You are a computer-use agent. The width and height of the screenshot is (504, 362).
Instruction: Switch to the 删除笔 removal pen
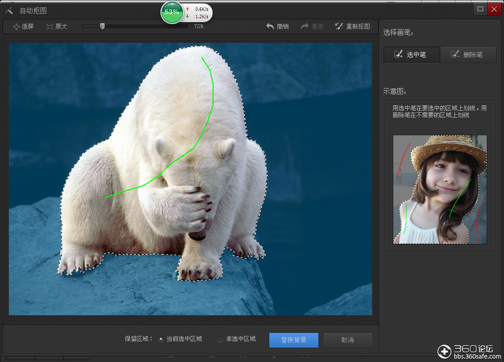tap(468, 54)
